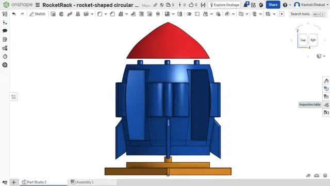The image size is (330, 186).
Task: Select the Front face of view cube
Action: 303,40
